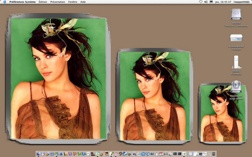
Task: Launch iTunes from the dock
Action: tap(98, 154)
